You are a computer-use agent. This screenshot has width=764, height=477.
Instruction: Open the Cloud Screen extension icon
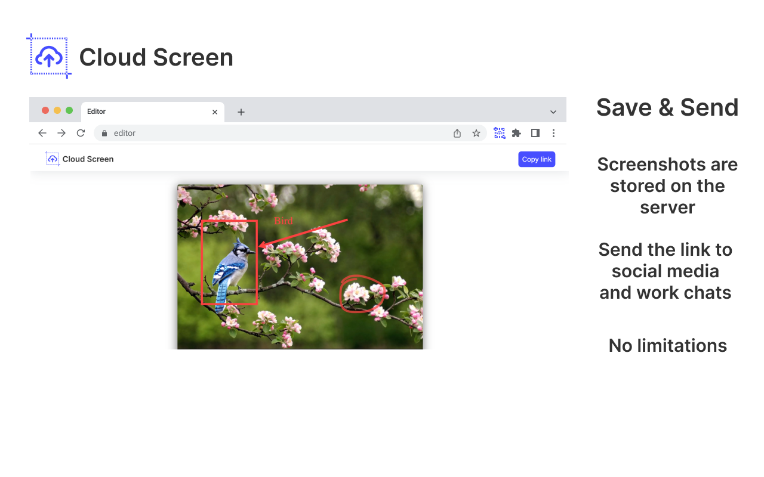pyautogui.click(x=499, y=133)
